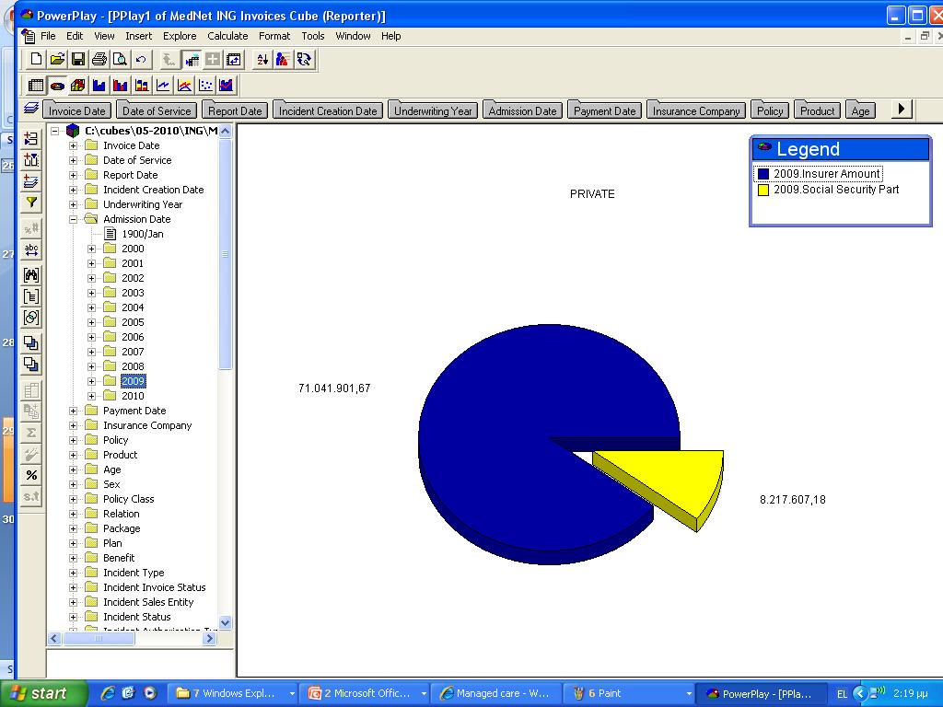Image resolution: width=943 pixels, height=707 pixels.
Task: Select the 2005 year folder
Action: (x=133, y=322)
